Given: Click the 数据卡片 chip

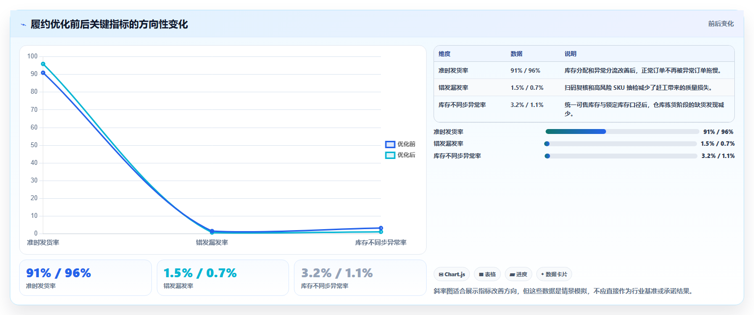Looking at the screenshot, I should (x=554, y=274).
